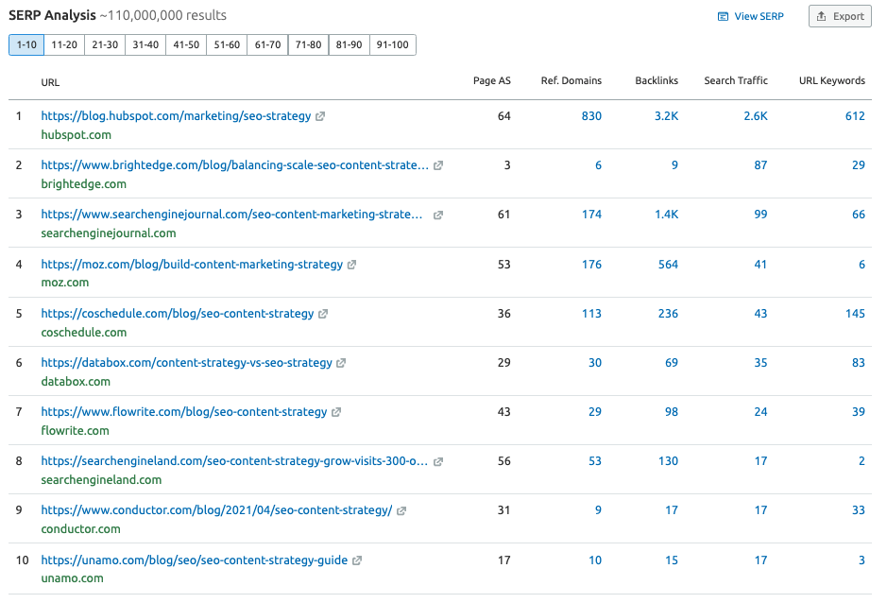Click 612 URL keywords for hubspot
This screenshot has width=887, height=603.
855,116
